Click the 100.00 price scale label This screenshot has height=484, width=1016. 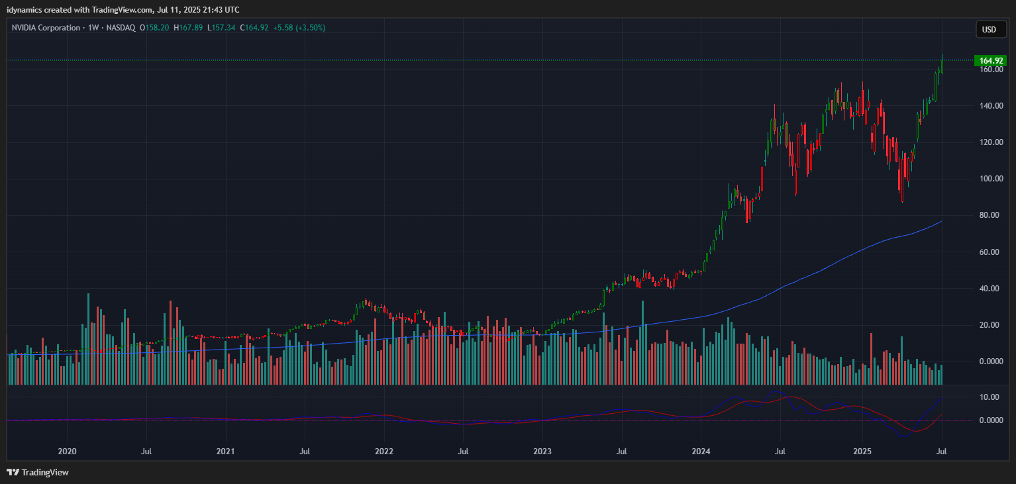[991, 179]
